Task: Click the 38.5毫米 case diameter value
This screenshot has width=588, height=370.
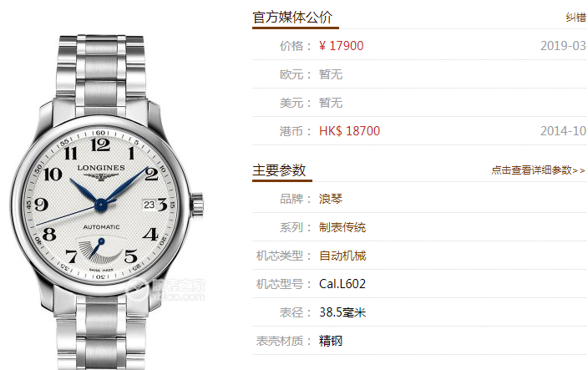Action: tap(342, 312)
